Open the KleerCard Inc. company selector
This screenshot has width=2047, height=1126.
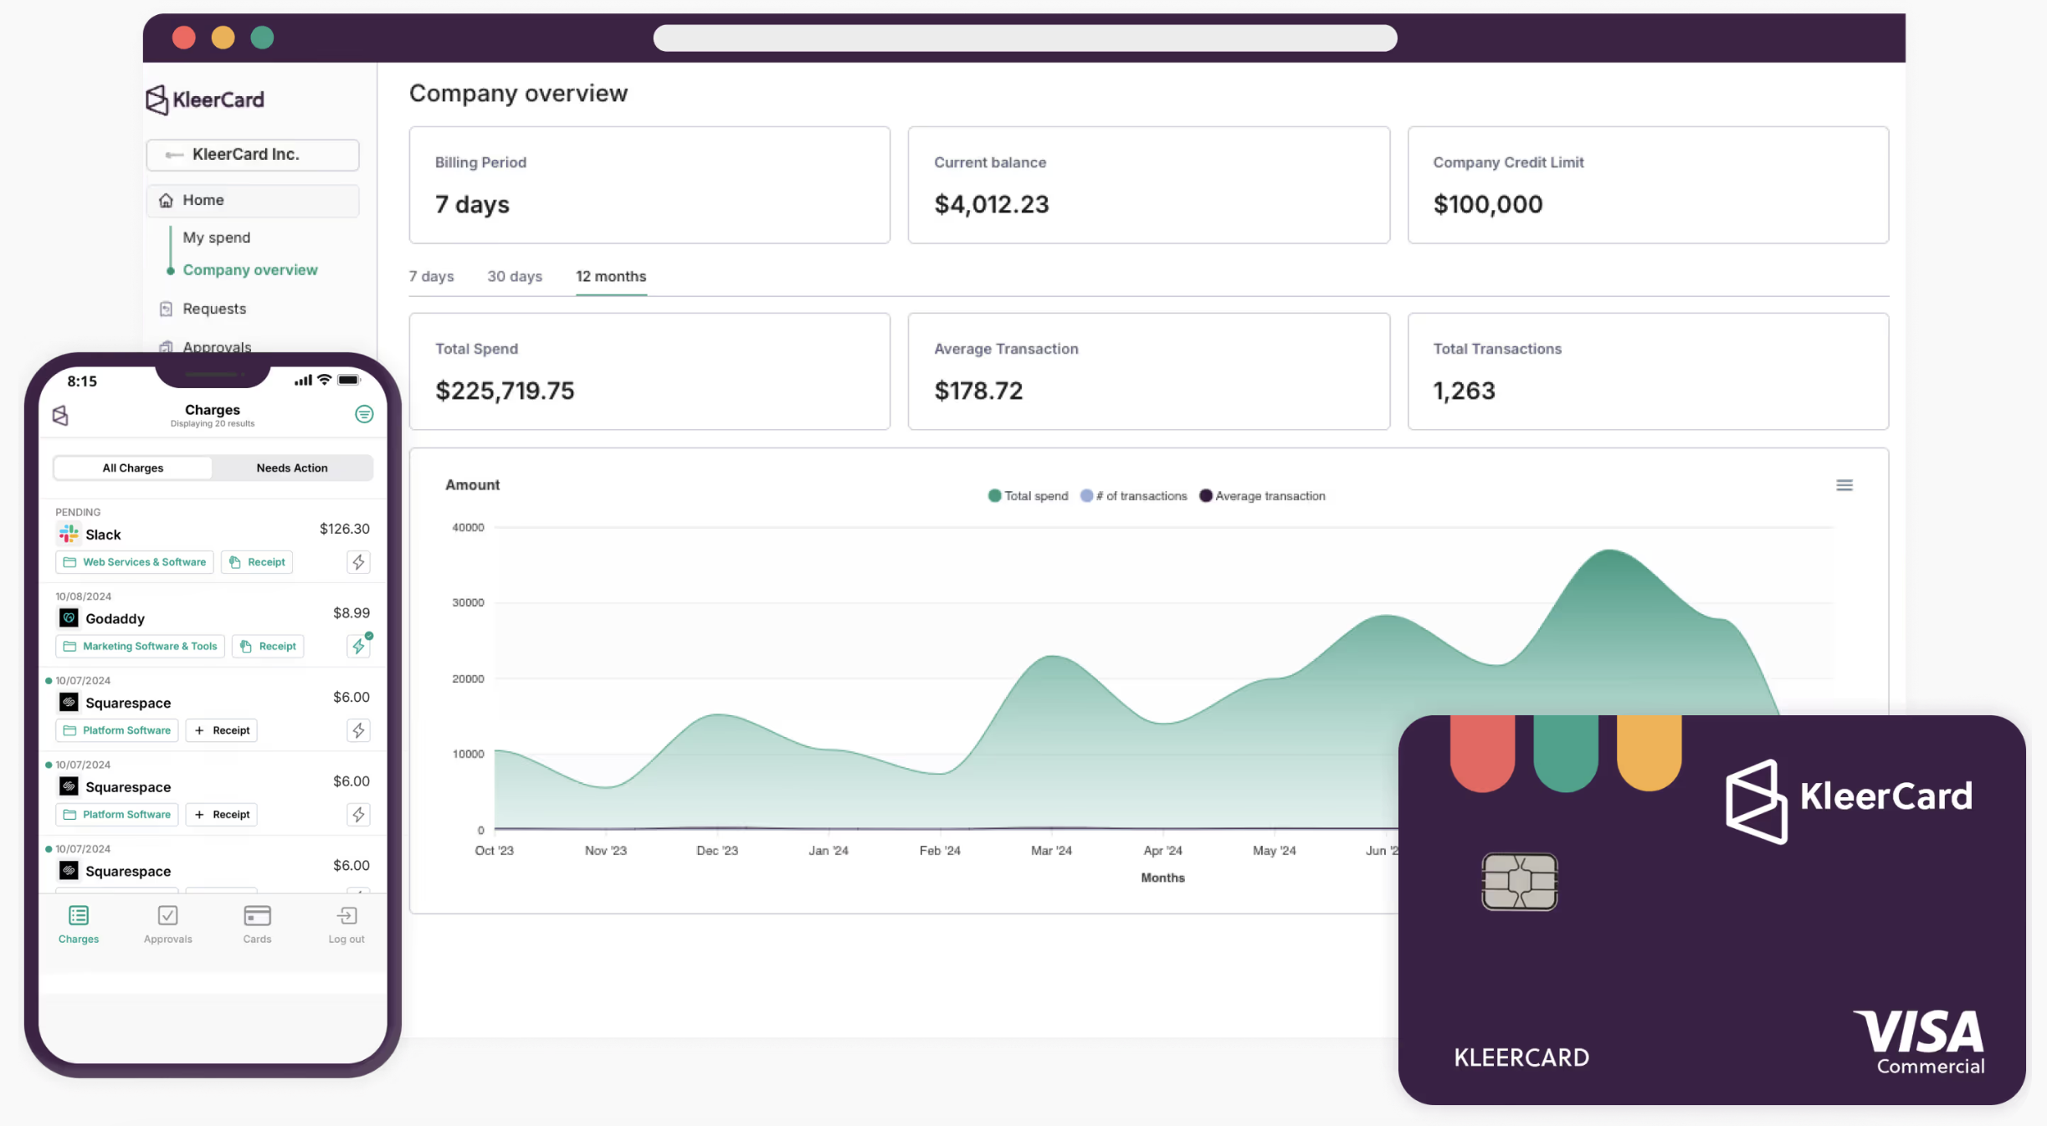[253, 155]
